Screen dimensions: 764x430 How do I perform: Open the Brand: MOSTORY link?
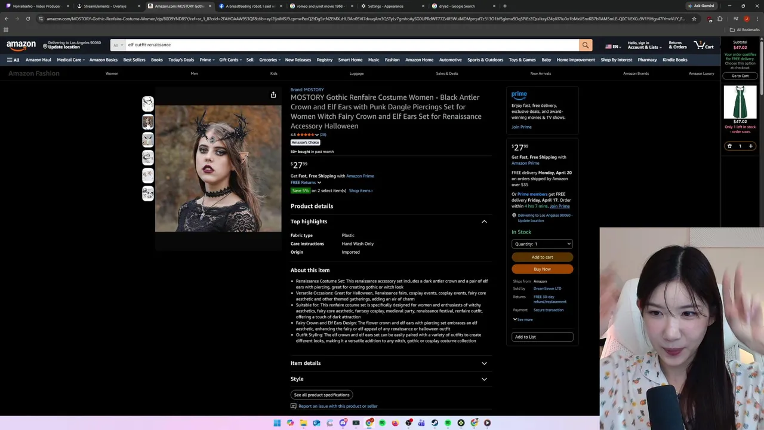coord(307,90)
